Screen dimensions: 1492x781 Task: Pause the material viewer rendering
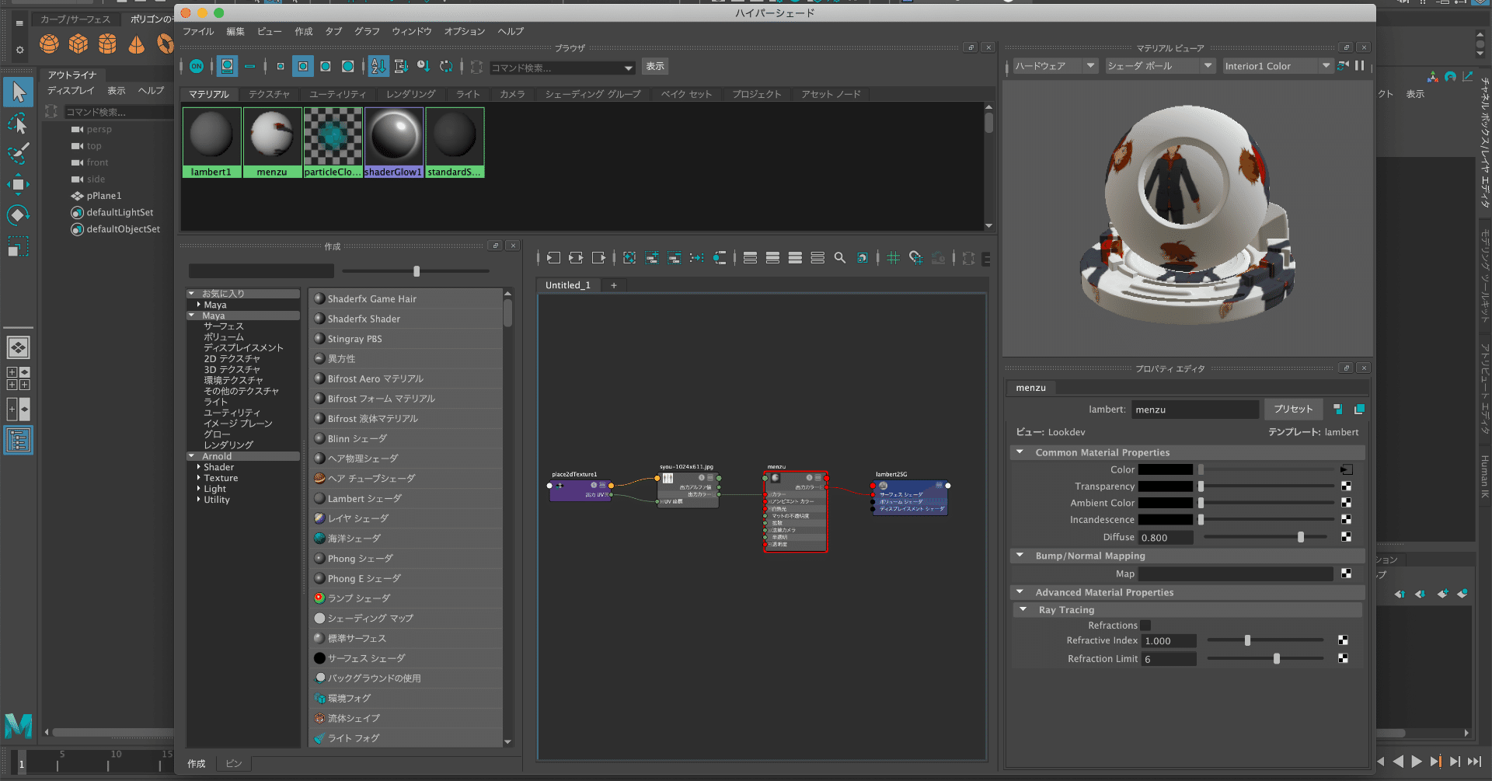click(x=1359, y=66)
